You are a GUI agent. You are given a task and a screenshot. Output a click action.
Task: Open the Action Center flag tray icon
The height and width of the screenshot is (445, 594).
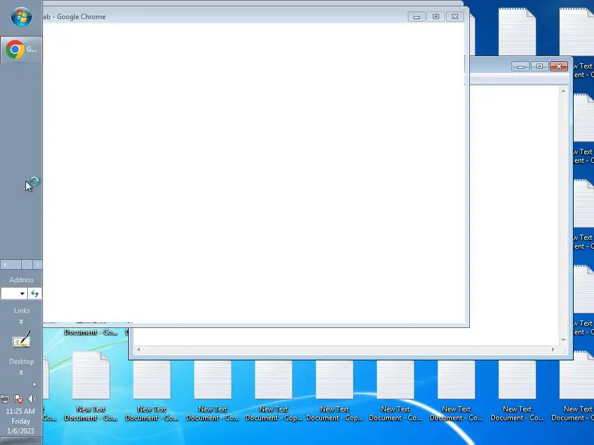tap(18, 399)
